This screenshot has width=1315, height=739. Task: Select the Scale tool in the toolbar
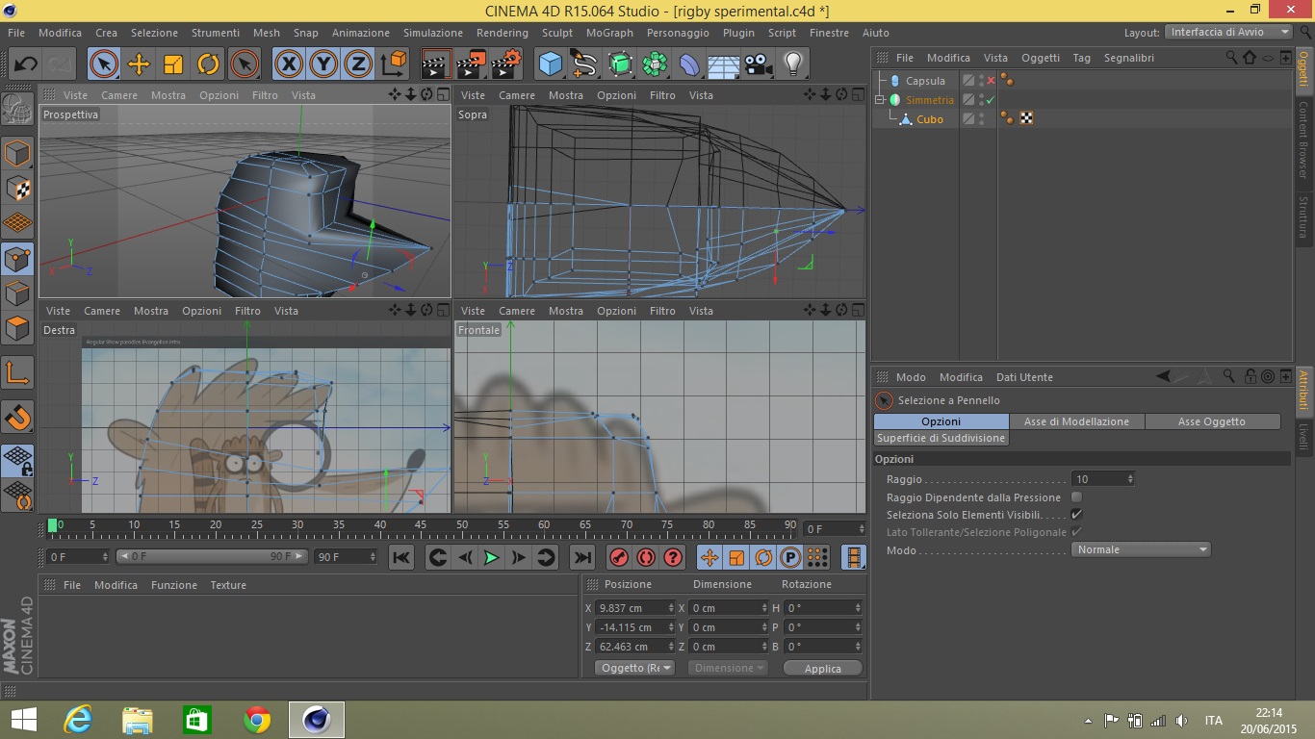point(173,64)
